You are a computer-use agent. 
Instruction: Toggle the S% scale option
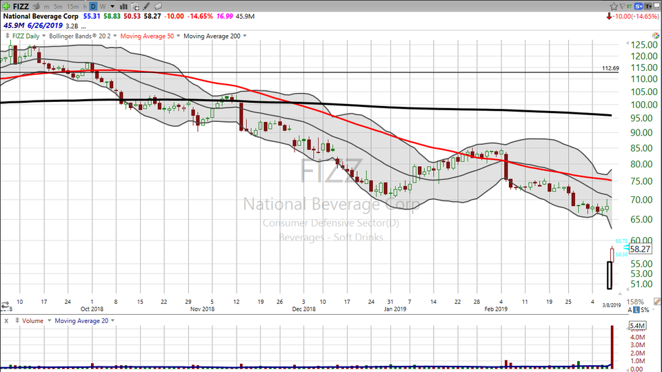tap(645, 310)
